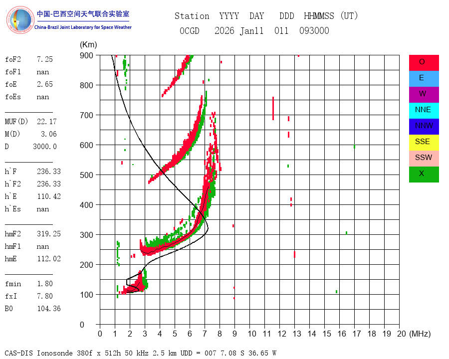Click the h`F2 label
449x359 pixels.
tap(13, 184)
